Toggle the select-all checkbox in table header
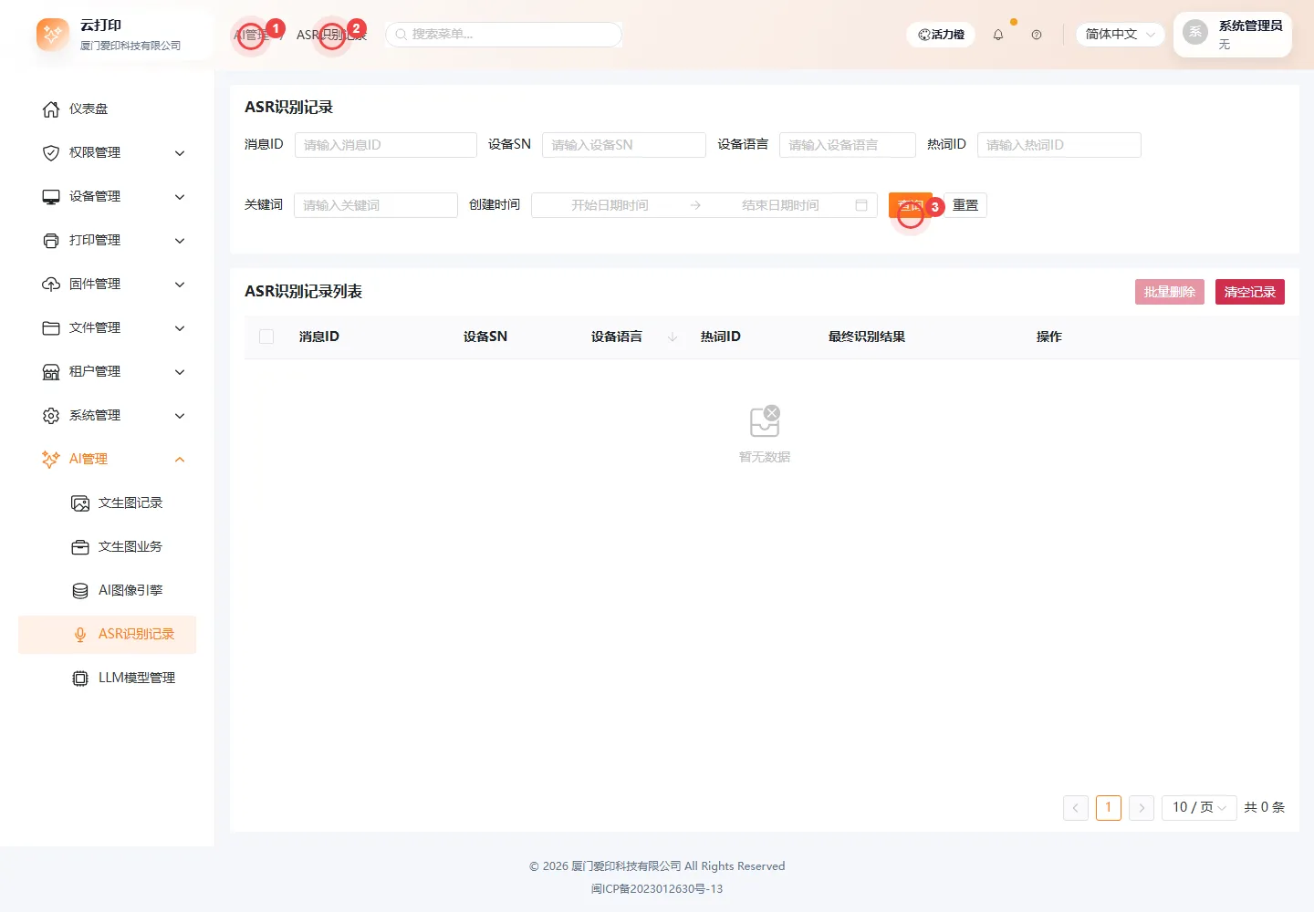1314x912 pixels. pos(266,337)
